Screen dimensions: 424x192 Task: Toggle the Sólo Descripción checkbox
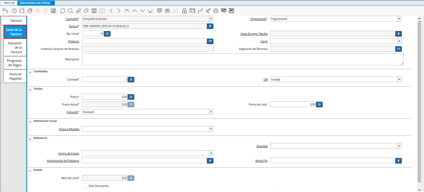pyautogui.click(x=85, y=186)
